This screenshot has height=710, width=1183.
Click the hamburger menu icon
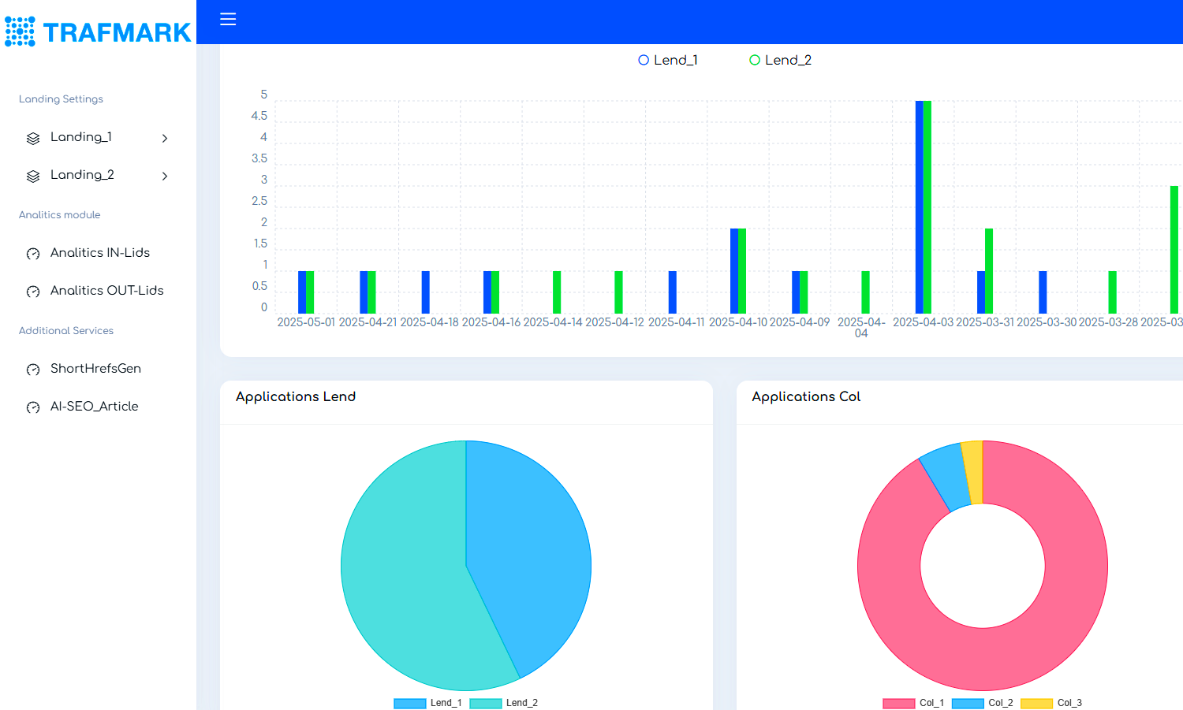pyautogui.click(x=228, y=19)
